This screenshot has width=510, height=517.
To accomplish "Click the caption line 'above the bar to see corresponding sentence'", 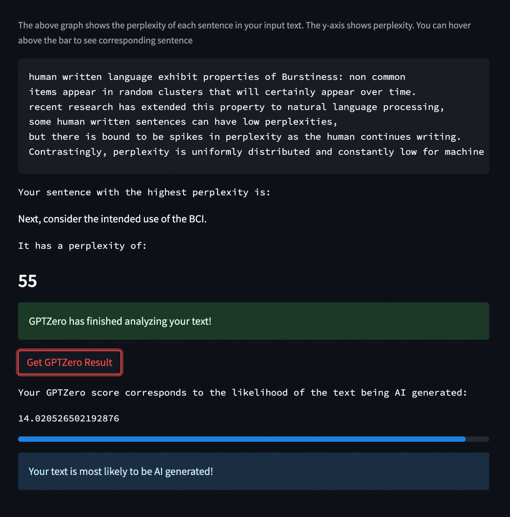I will click(105, 40).
